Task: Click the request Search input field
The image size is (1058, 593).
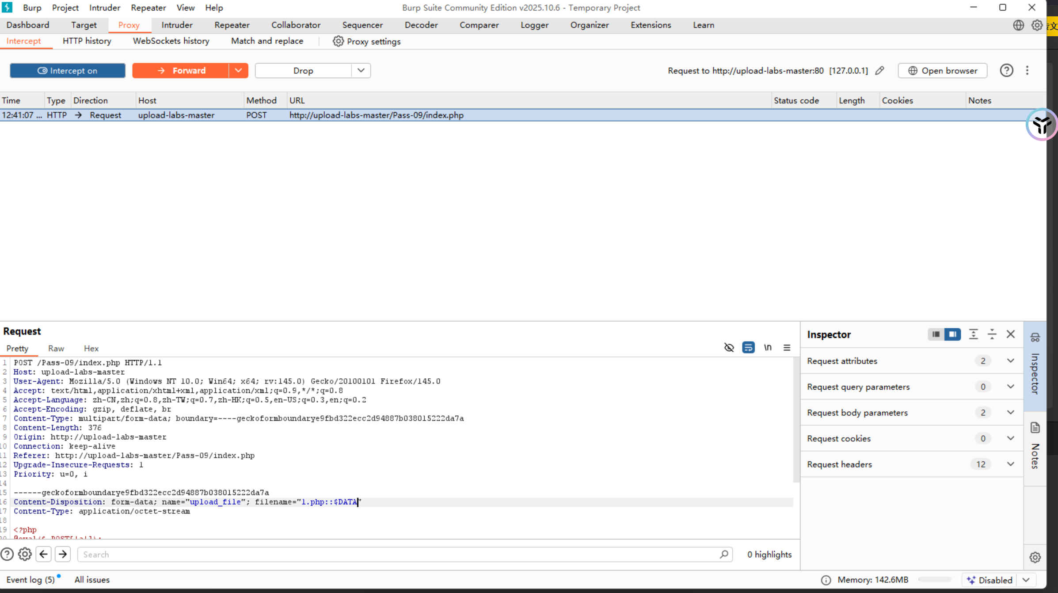Action: (398, 554)
